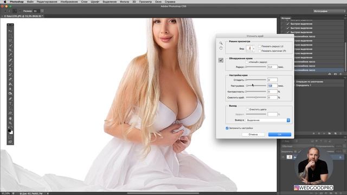
Task: Enable «Умный» радиус checkbox
Action: (247, 62)
